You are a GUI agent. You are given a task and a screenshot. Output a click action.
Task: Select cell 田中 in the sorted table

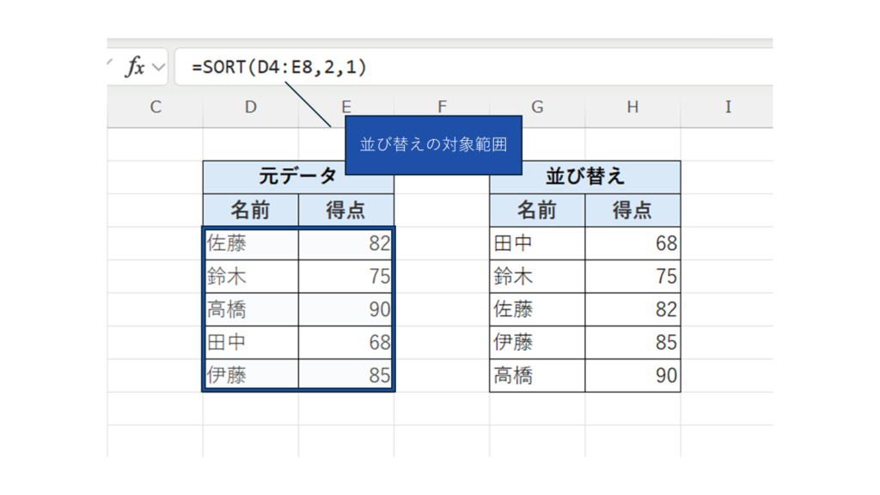click(x=537, y=243)
